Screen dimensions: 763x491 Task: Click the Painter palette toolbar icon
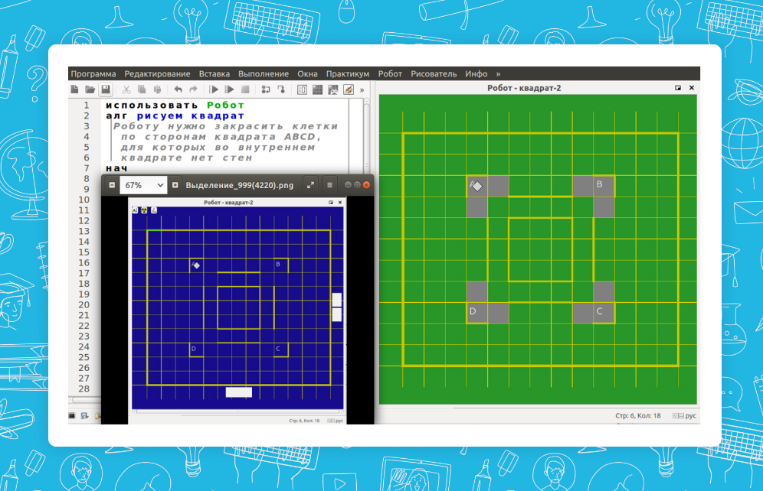pyautogui.click(x=348, y=89)
